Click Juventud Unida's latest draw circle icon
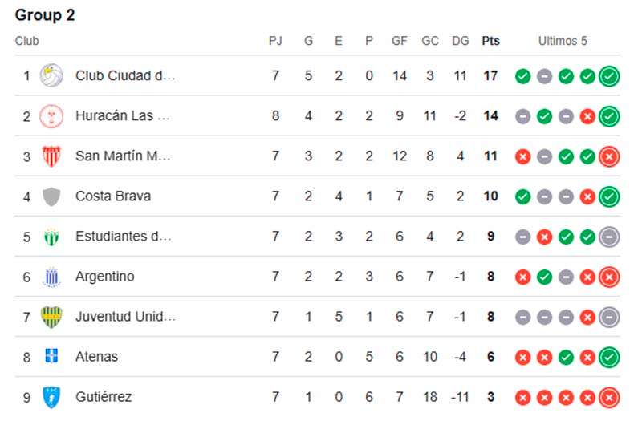The height and width of the screenshot is (425, 642). click(609, 317)
